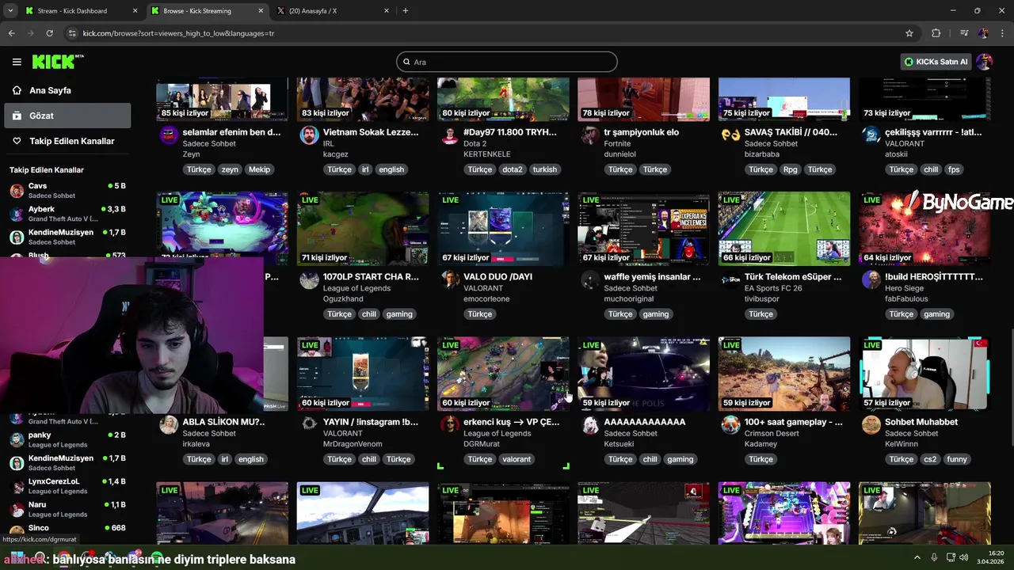Open the Kick profile avatar menu

tap(985, 62)
